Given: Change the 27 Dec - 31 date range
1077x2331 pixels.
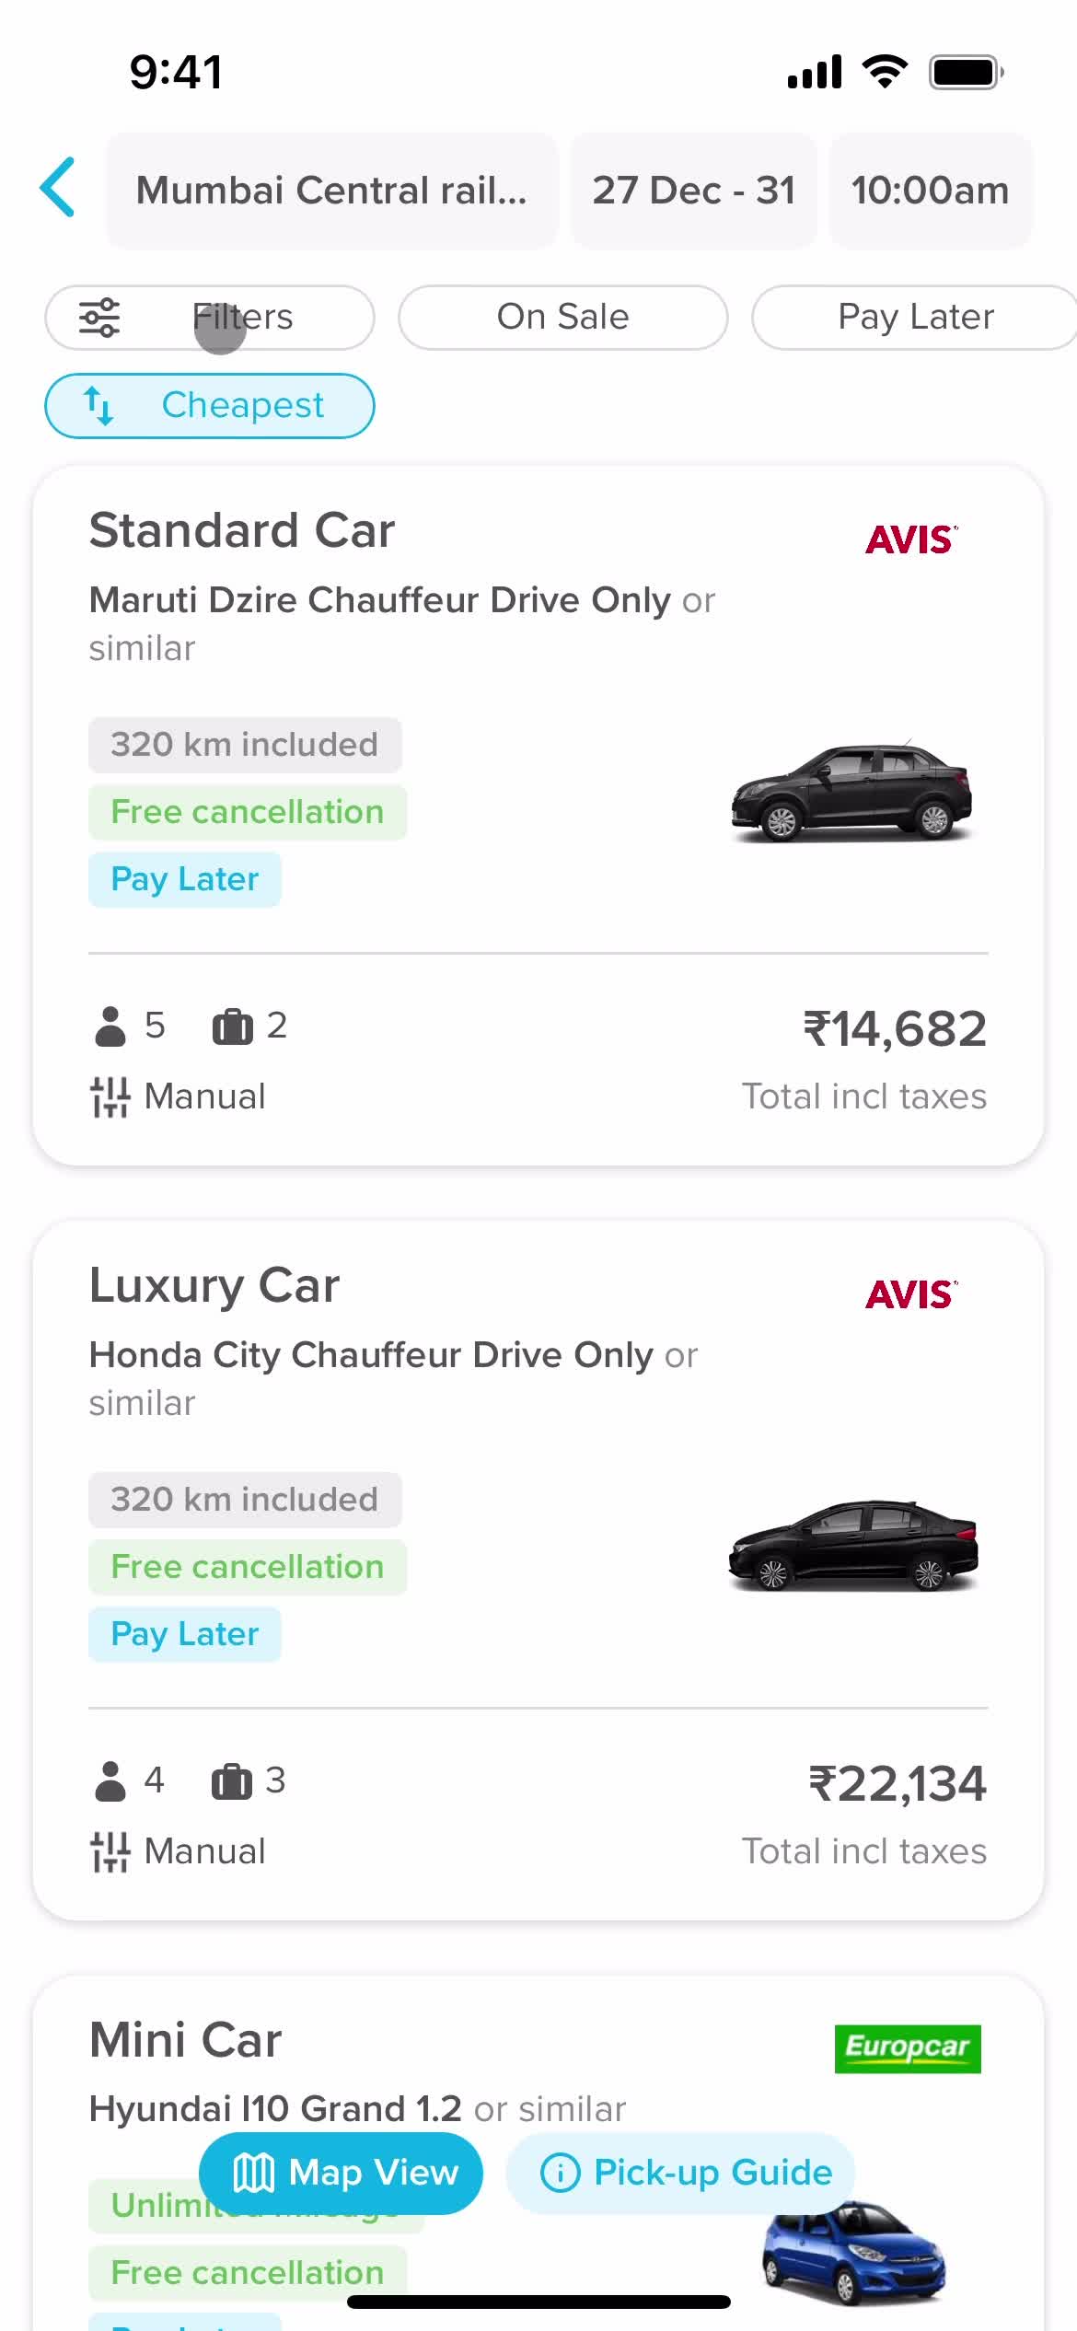Looking at the screenshot, I should pyautogui.click(x=693, y=191).
